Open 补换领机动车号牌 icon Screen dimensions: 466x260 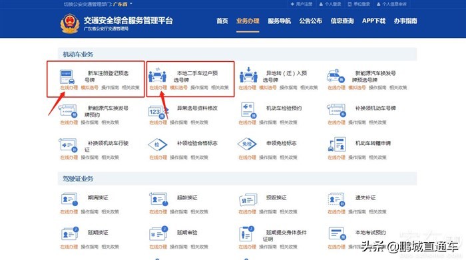[336, 110]
